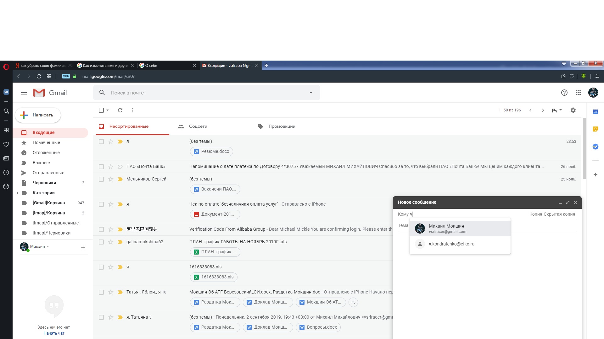Open the Google Keep side panel icon

tap(595, 129)
